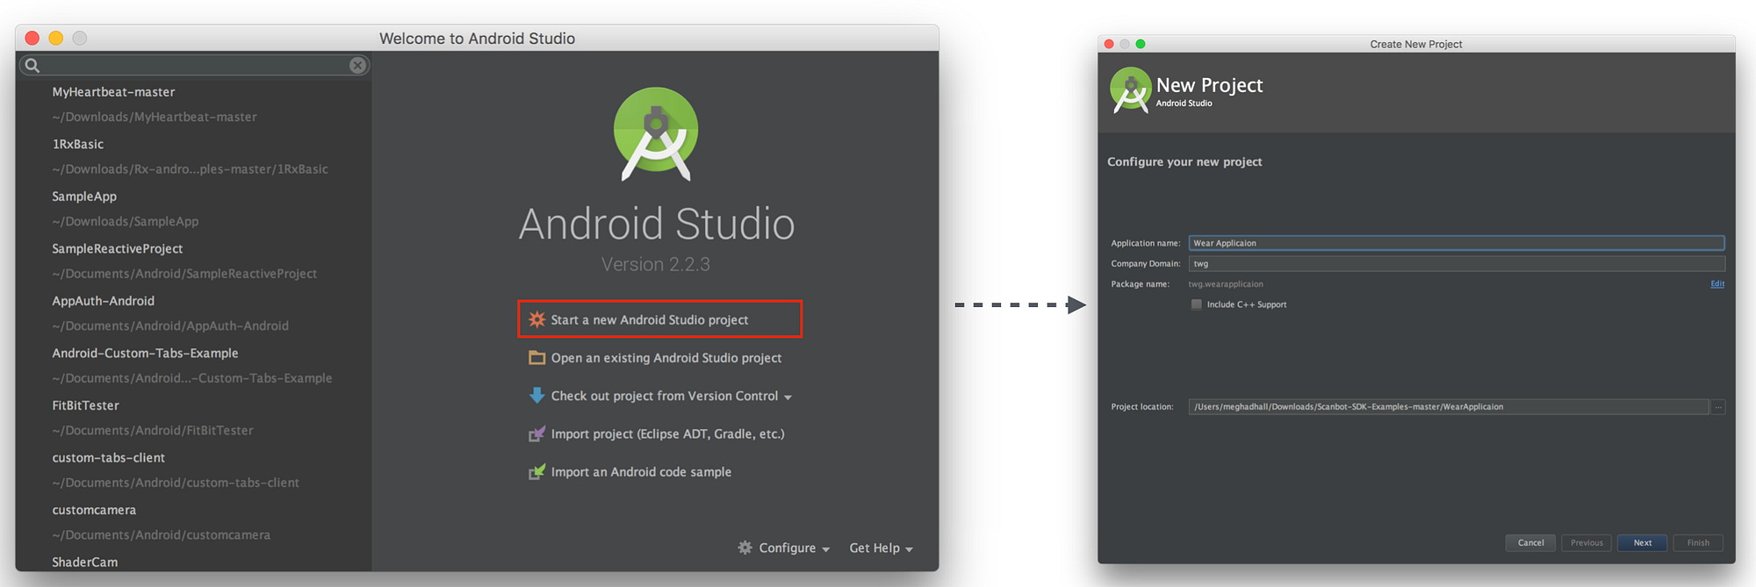Close the Create New Project window

coord(1109,44)
